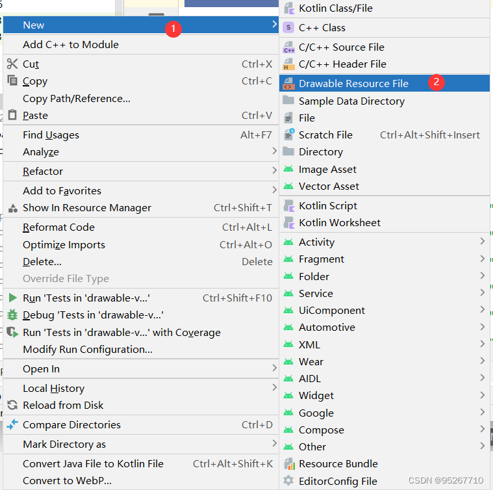The image size is (493, 490).
Task: Select Drawable Resource File
Action: click(x=353, y=83)
